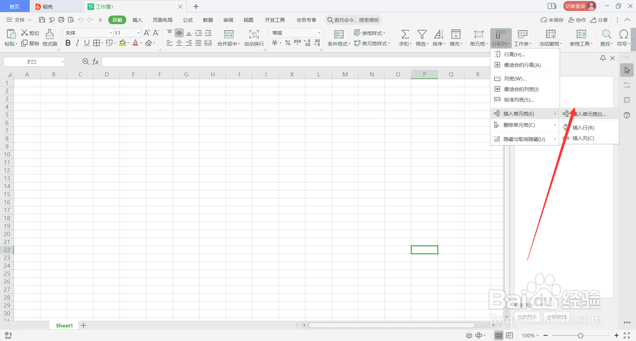Switch to the 公式 tab
The height and width of the screenshot is (341, 636).
coord(188,20)
